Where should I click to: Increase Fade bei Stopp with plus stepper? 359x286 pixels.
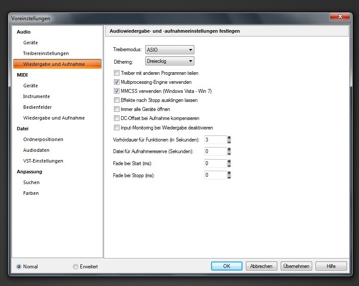click(x=229, y=173)
